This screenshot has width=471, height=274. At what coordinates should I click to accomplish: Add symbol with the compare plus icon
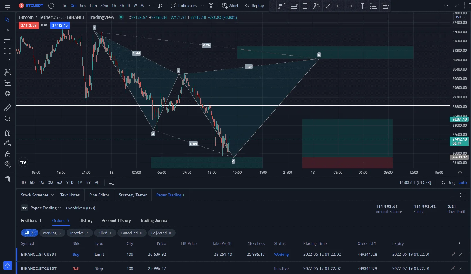click(x=51, y=6)
